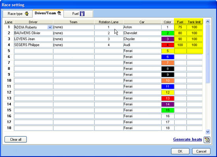Cancel the race setting dialog
This screenshot has width=217, height=157.
click(201, 151)
